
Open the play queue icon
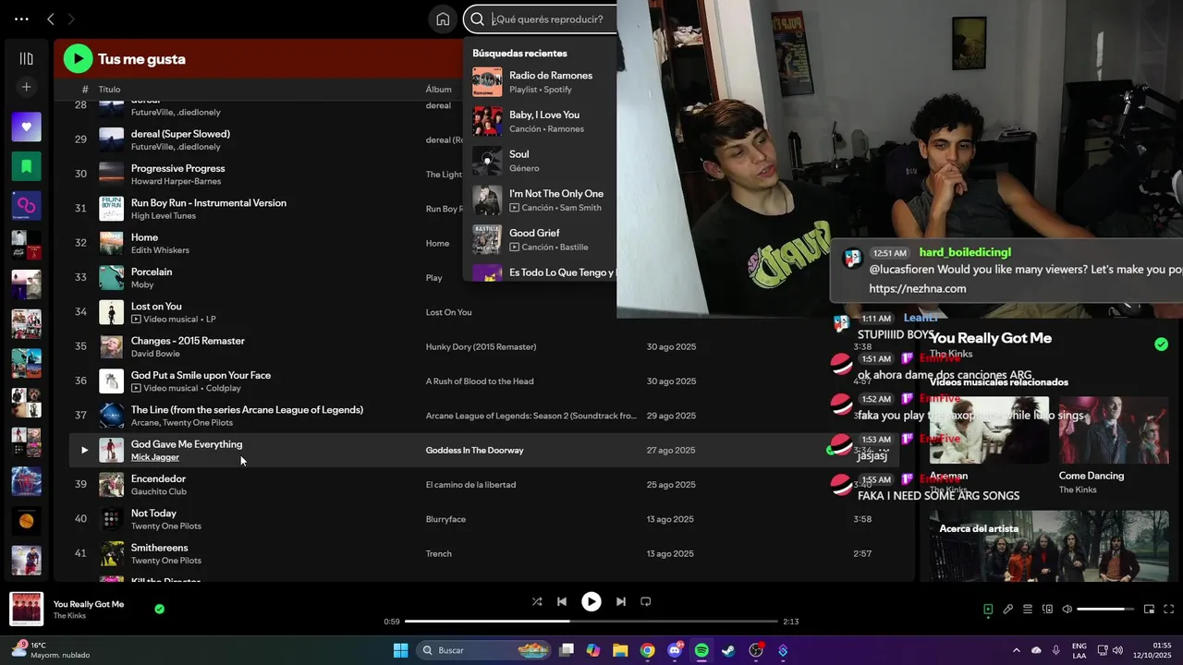click(x=1028, y=610)
